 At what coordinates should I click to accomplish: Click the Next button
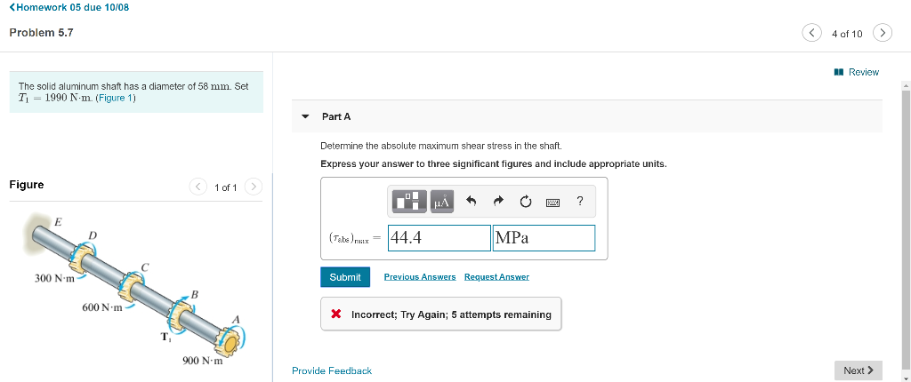click(x=859, y=370)
